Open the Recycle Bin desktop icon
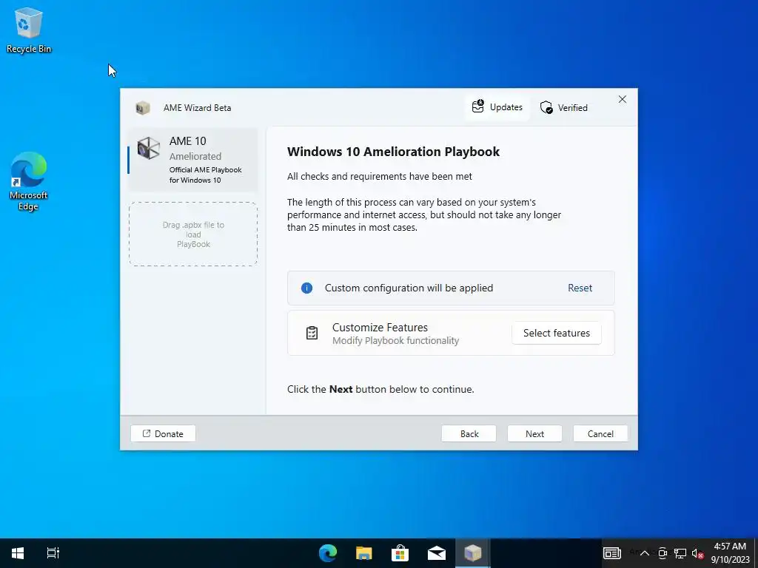758x568 pixels. [29, 30]
